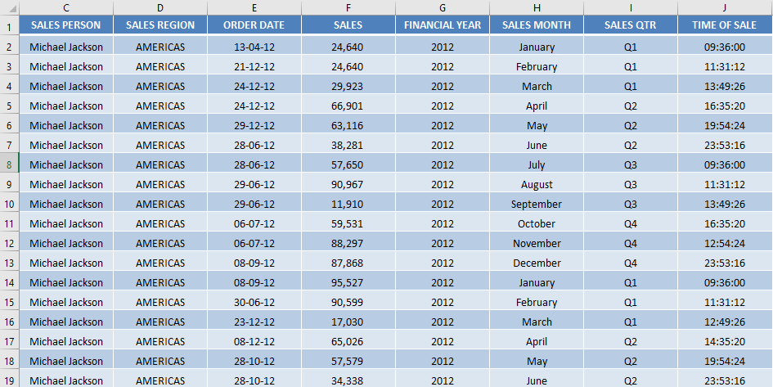Select column C header

coord(66,7)
